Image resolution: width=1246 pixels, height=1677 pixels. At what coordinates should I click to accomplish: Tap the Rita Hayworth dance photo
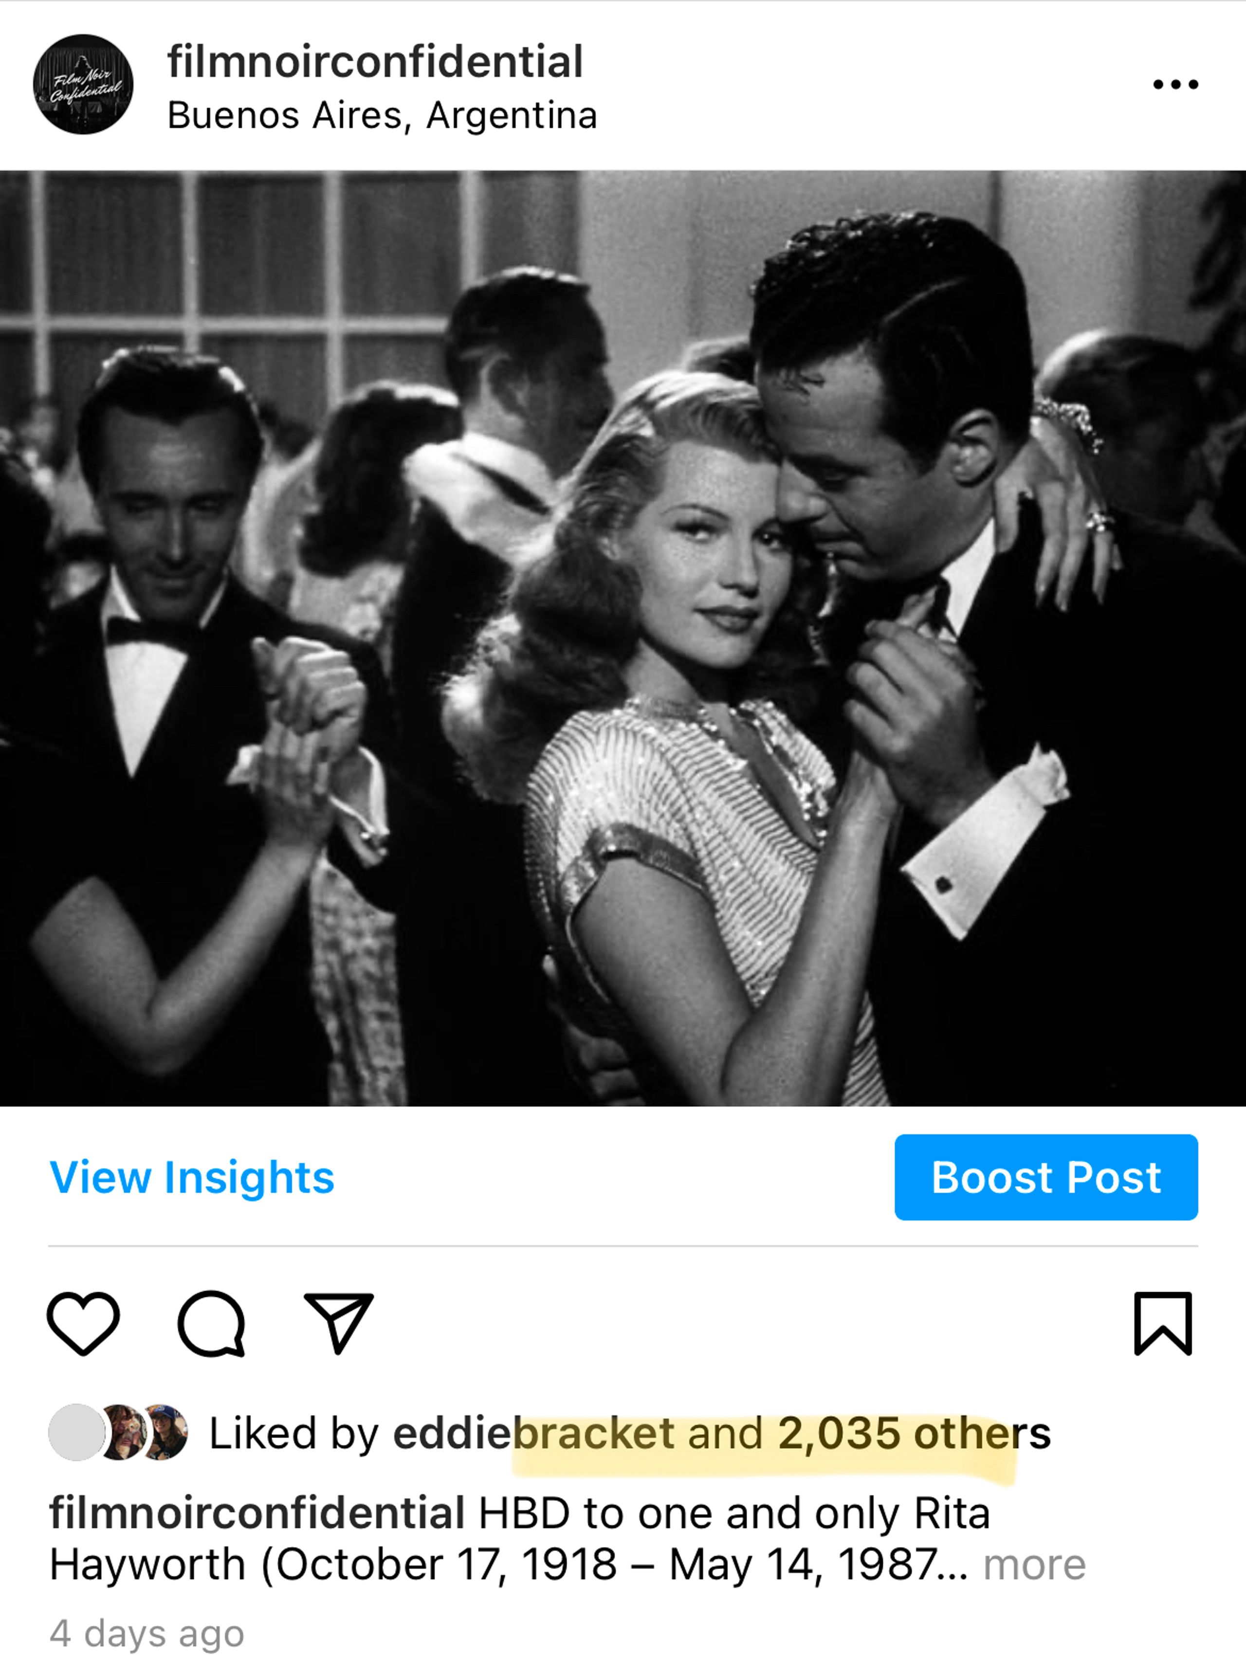[x=623, y=638]
